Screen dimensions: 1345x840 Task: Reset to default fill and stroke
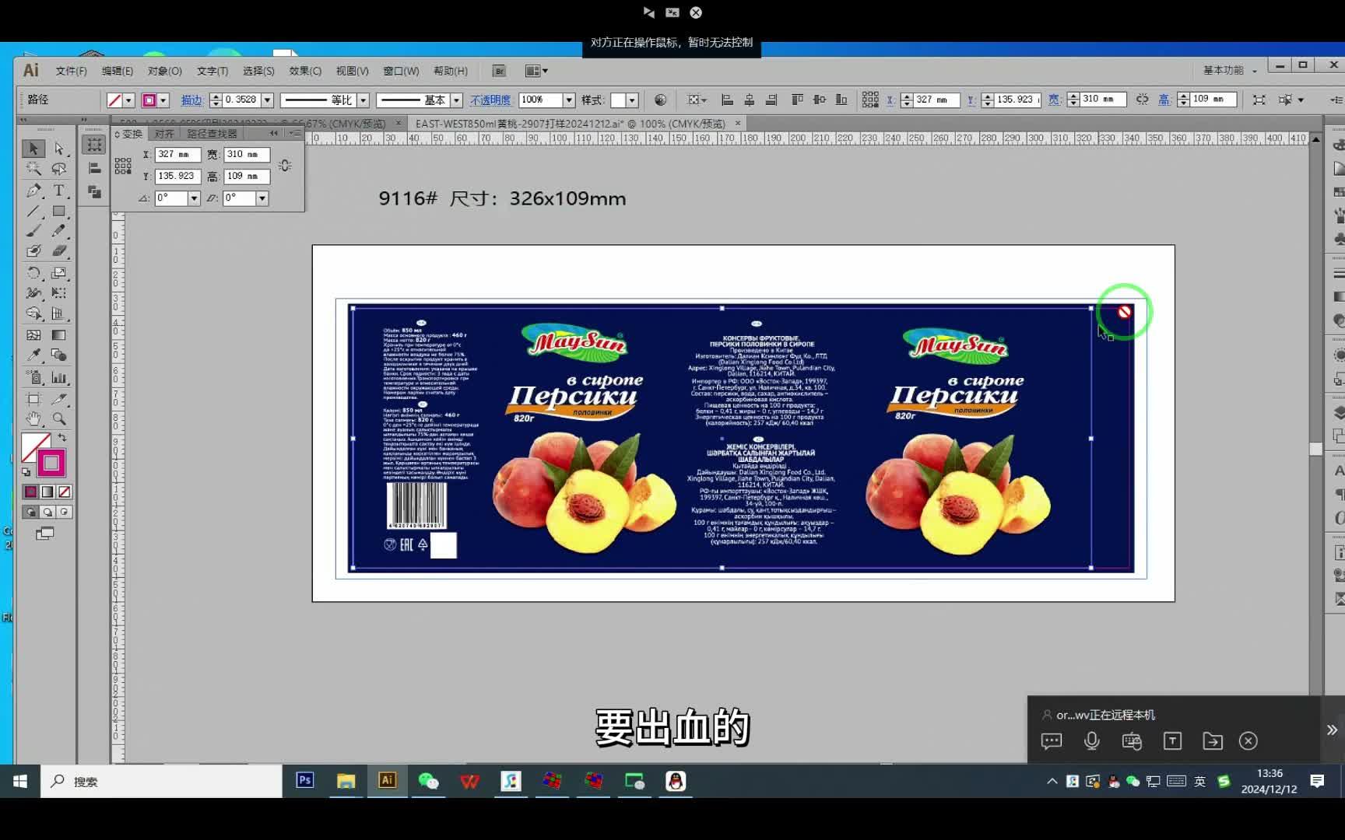coord(26,471)
